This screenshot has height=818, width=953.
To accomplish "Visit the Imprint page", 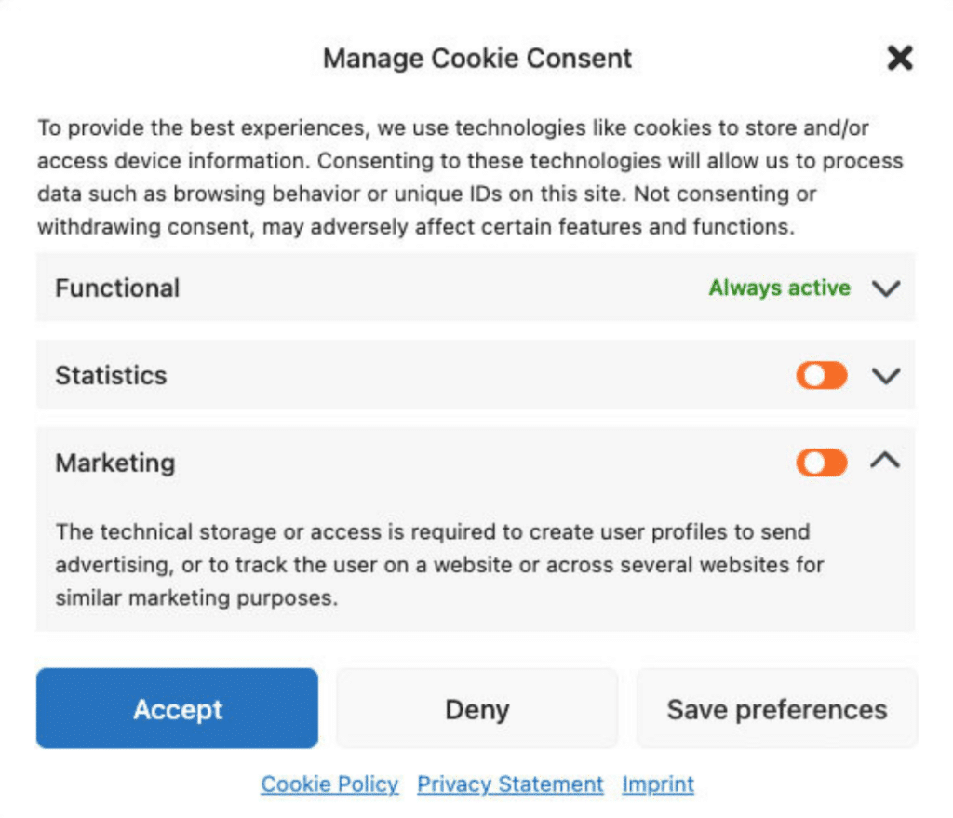I will point(658,784).
